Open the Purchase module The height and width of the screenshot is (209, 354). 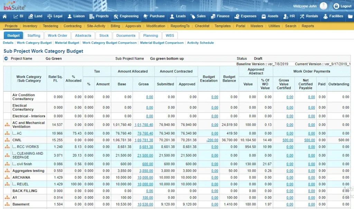154,16
